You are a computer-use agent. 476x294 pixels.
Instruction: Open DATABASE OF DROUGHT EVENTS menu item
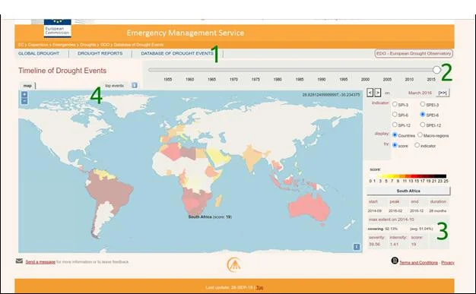(177, 53)
